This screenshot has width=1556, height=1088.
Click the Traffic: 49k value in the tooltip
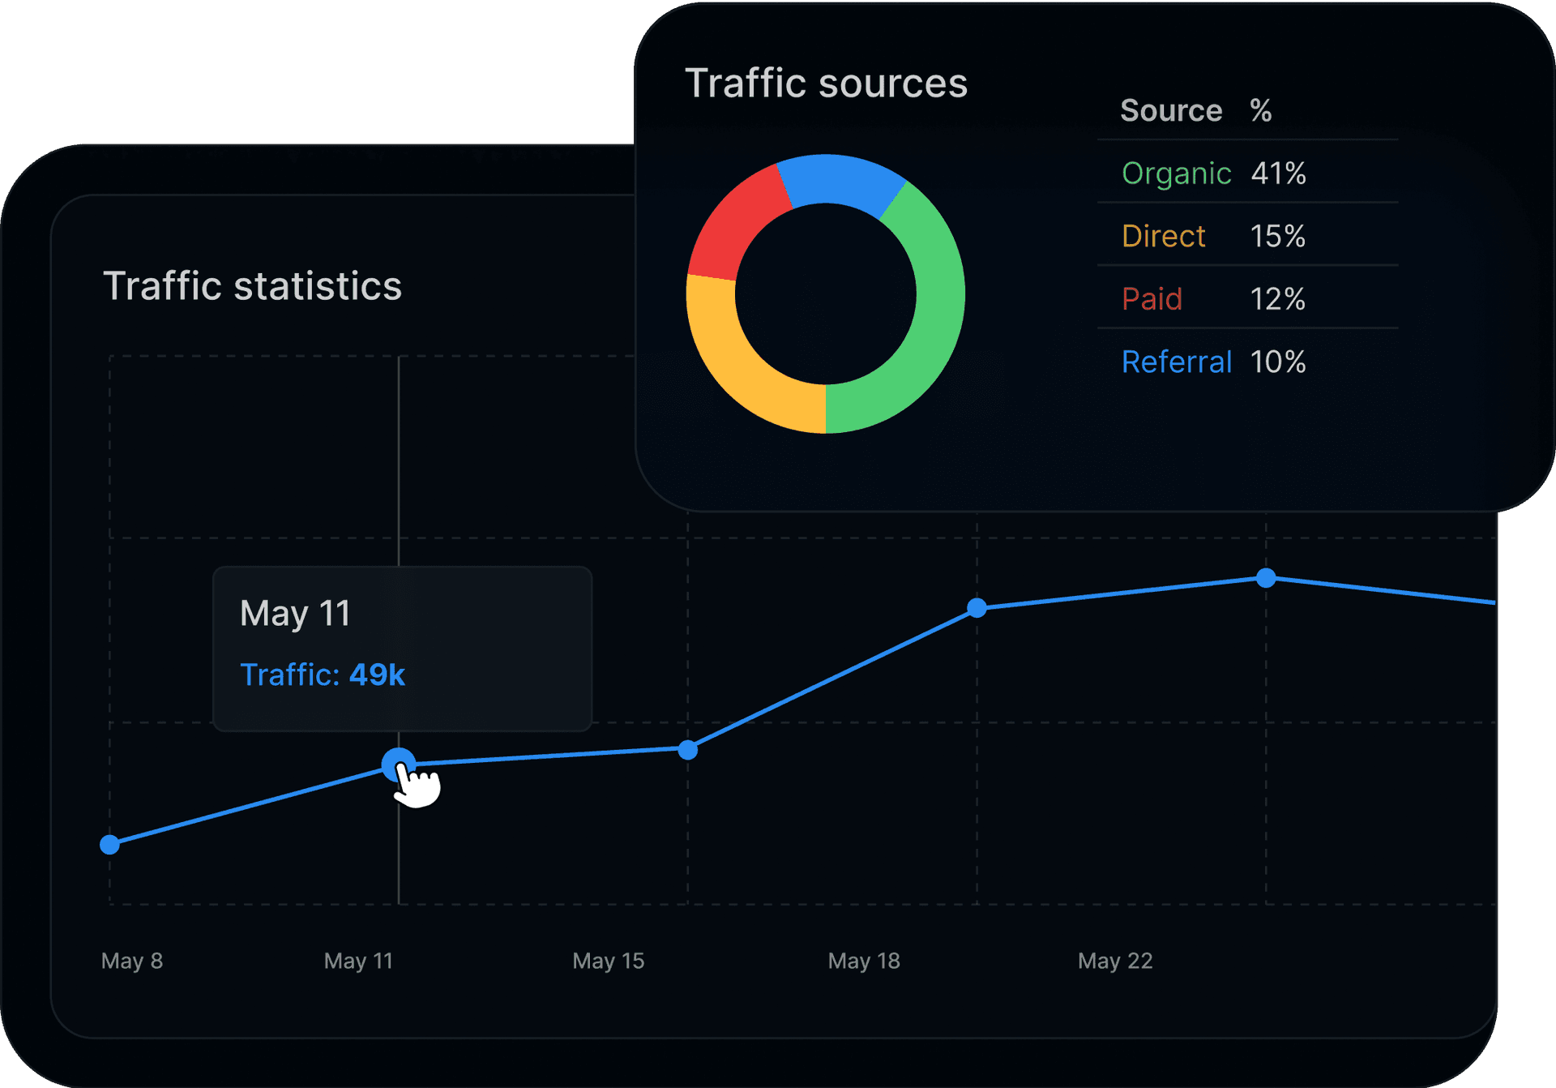323,674
